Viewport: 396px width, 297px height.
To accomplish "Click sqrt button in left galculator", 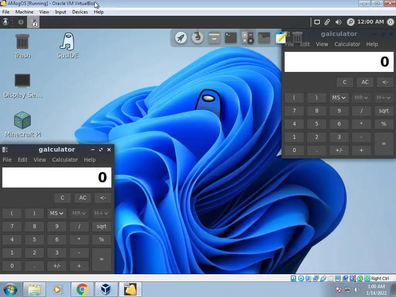I will [102, 226].
